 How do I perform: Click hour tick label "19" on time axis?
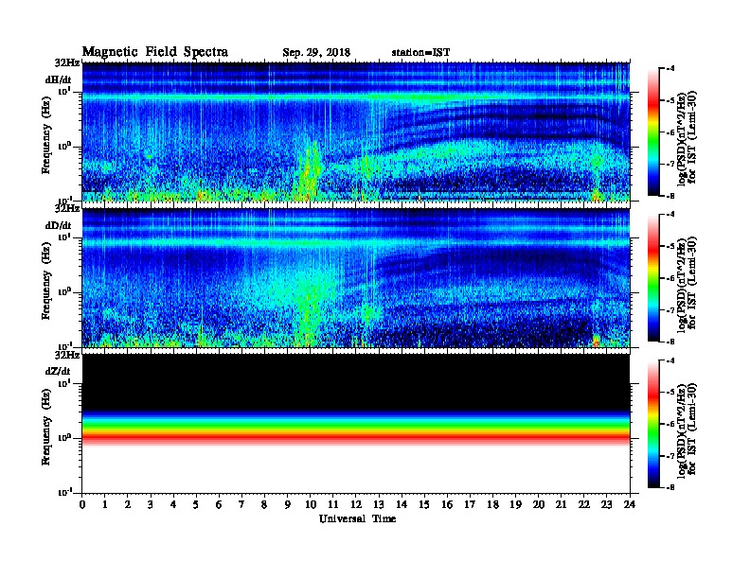(x=515, y=504)
